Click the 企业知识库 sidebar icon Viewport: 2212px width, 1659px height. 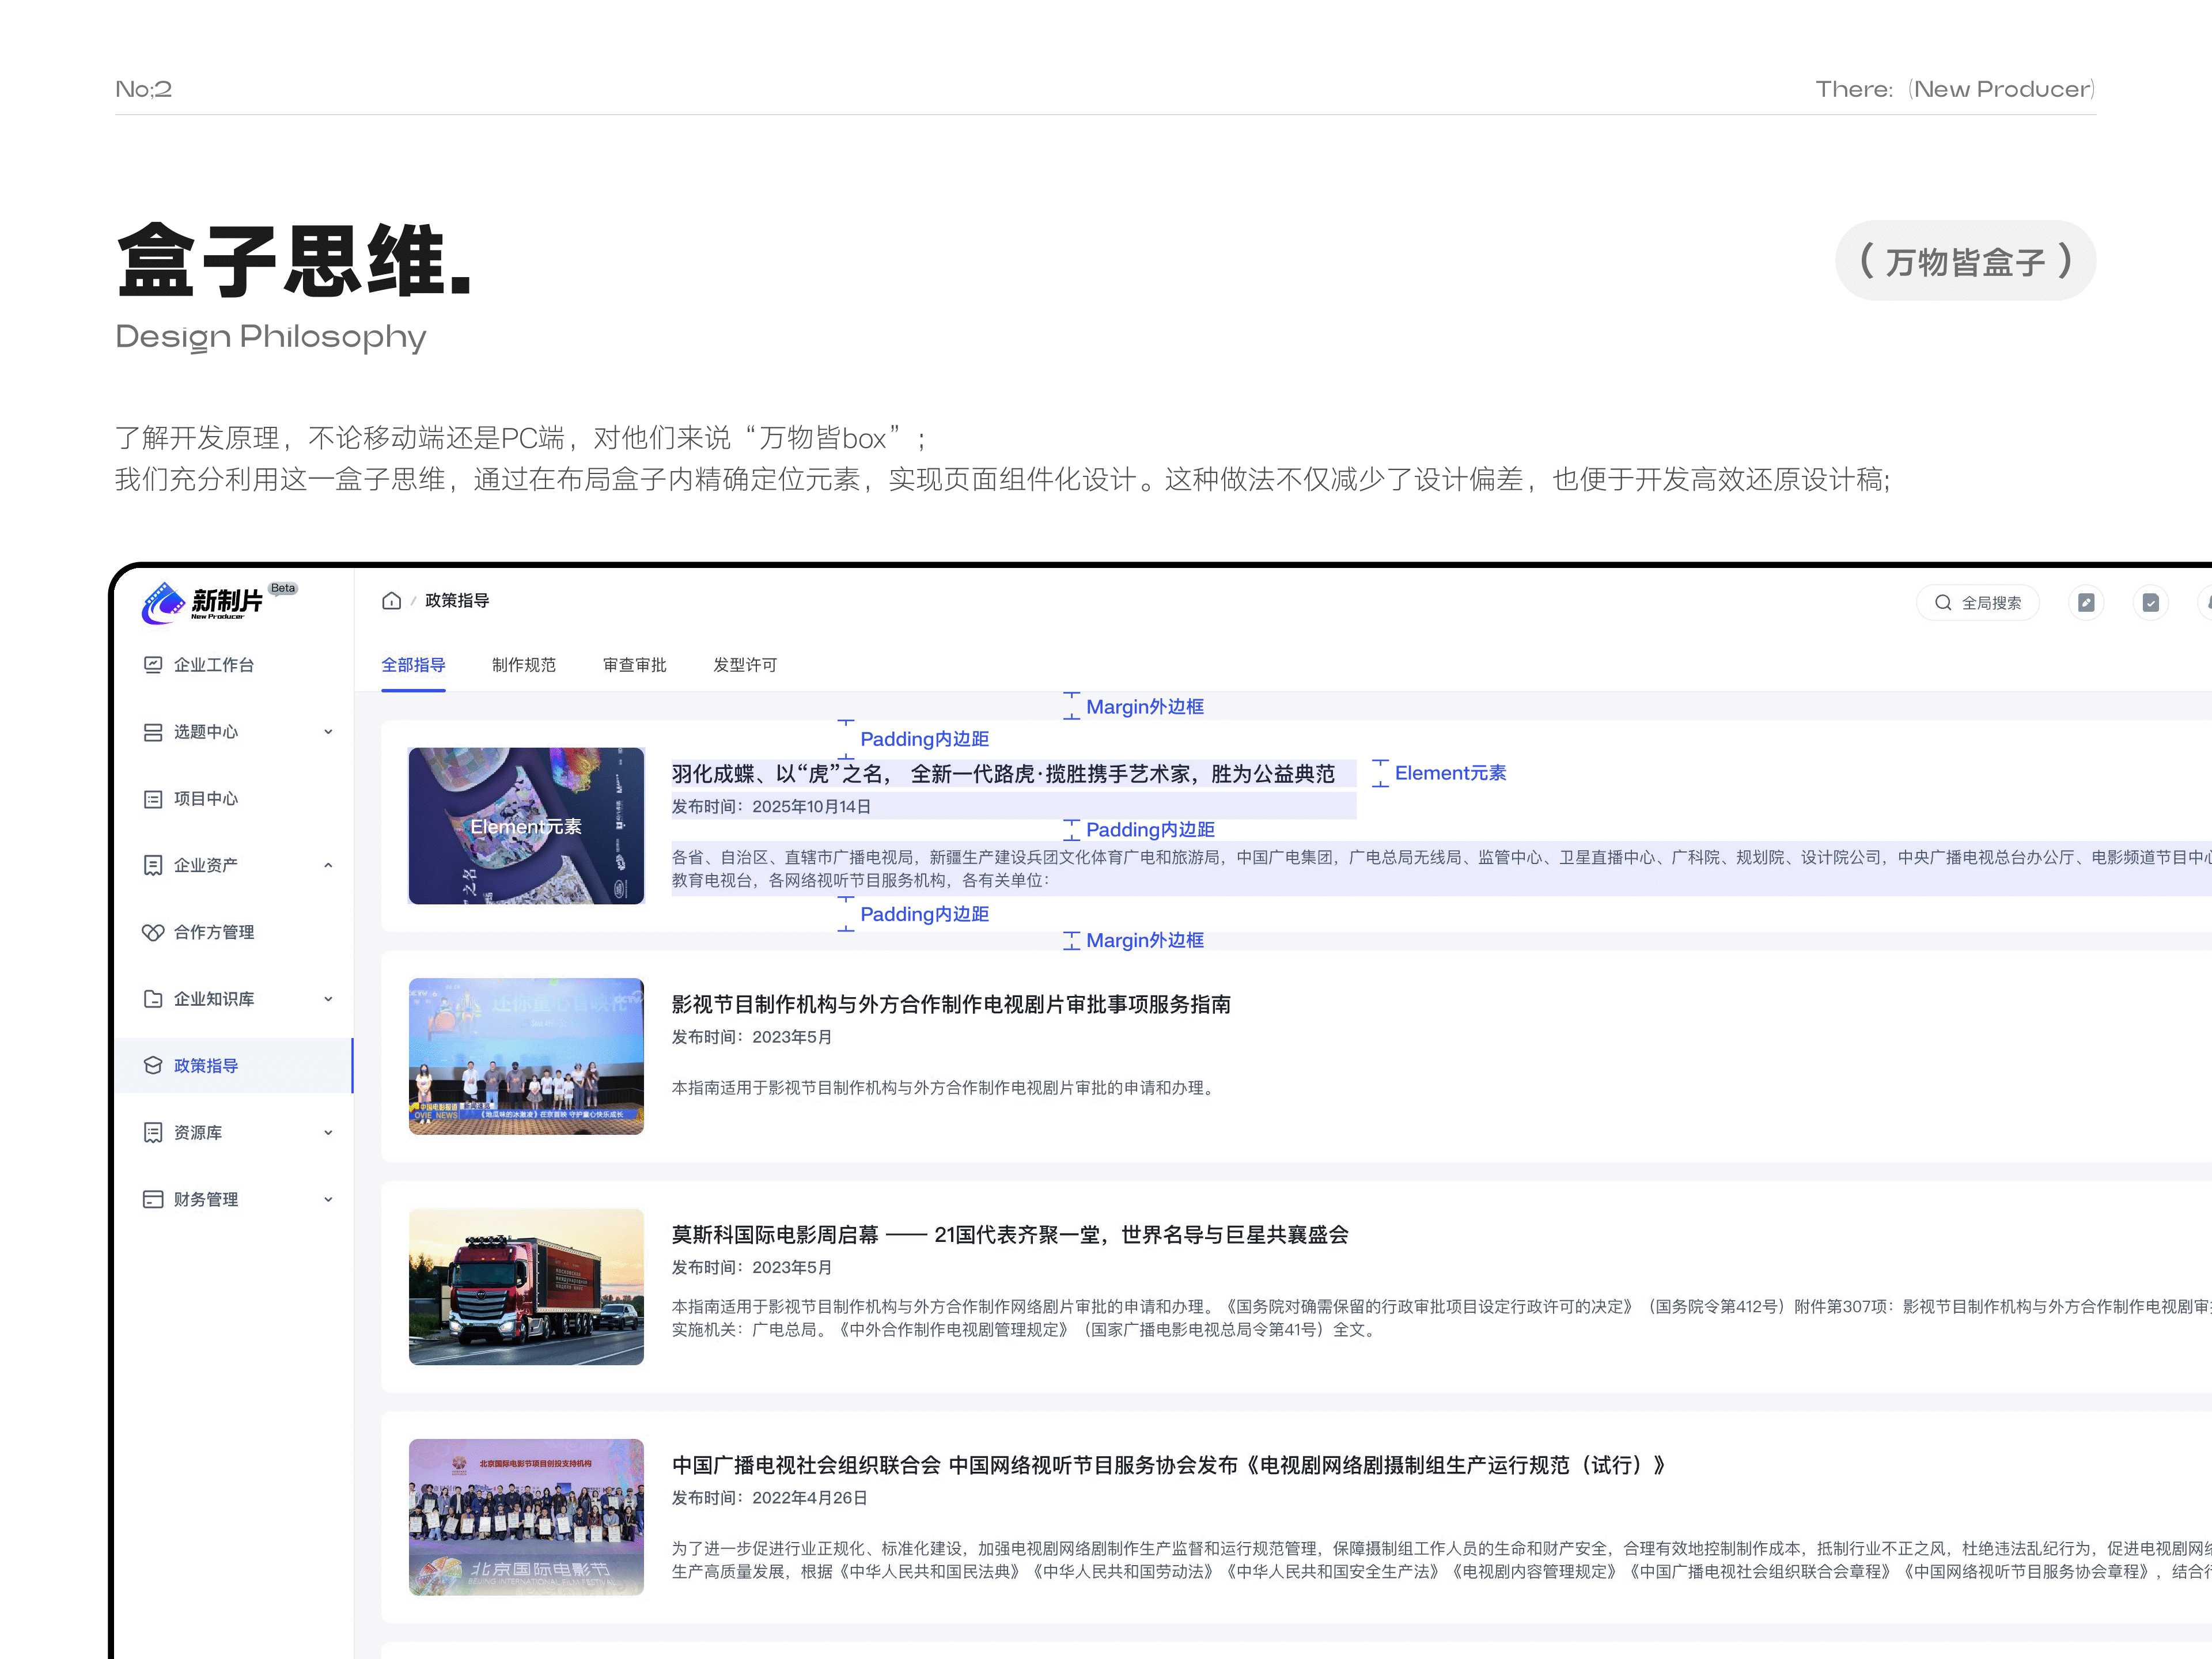click(153, 999)
